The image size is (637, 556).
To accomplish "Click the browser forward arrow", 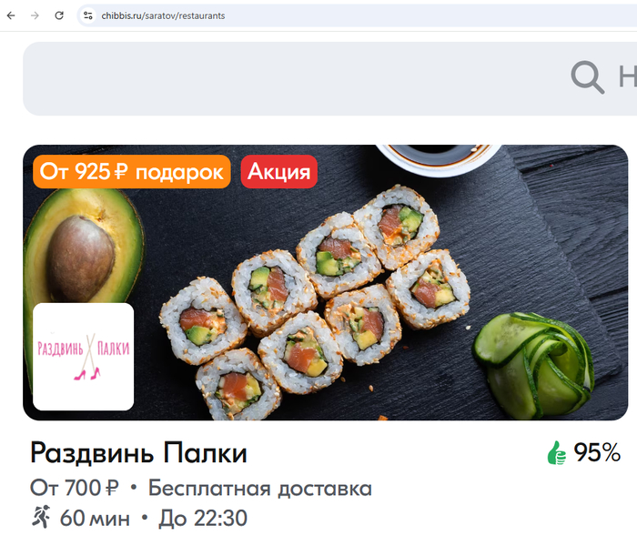I will click(x=35, y=15).
